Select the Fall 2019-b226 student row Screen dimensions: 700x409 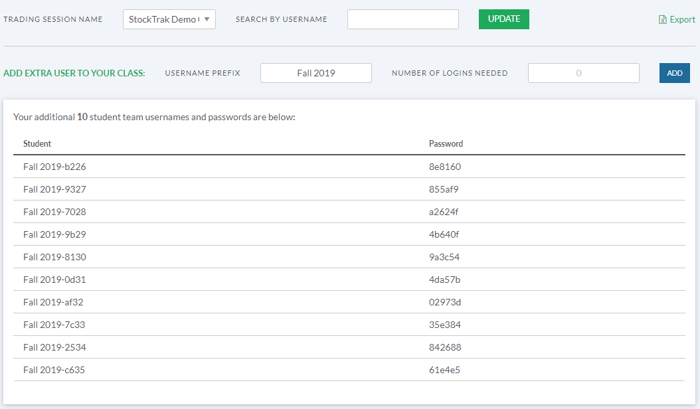pos(349,167)
